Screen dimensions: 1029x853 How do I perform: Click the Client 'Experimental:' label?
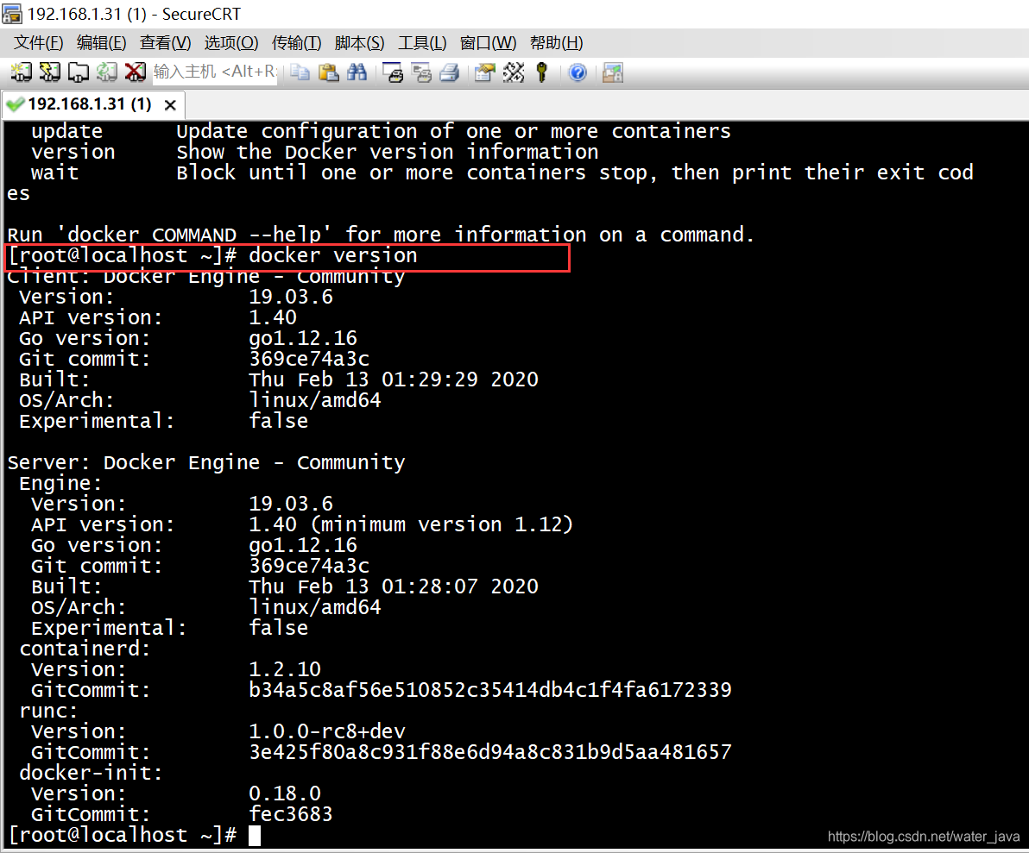point(98,421)
